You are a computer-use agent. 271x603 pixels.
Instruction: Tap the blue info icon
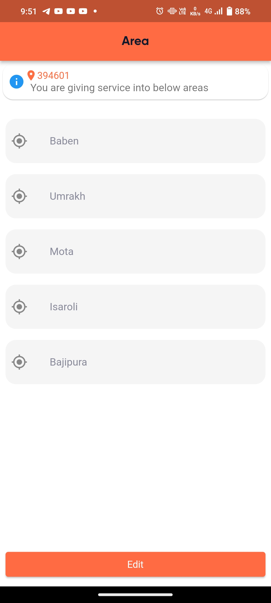[17, 82]
